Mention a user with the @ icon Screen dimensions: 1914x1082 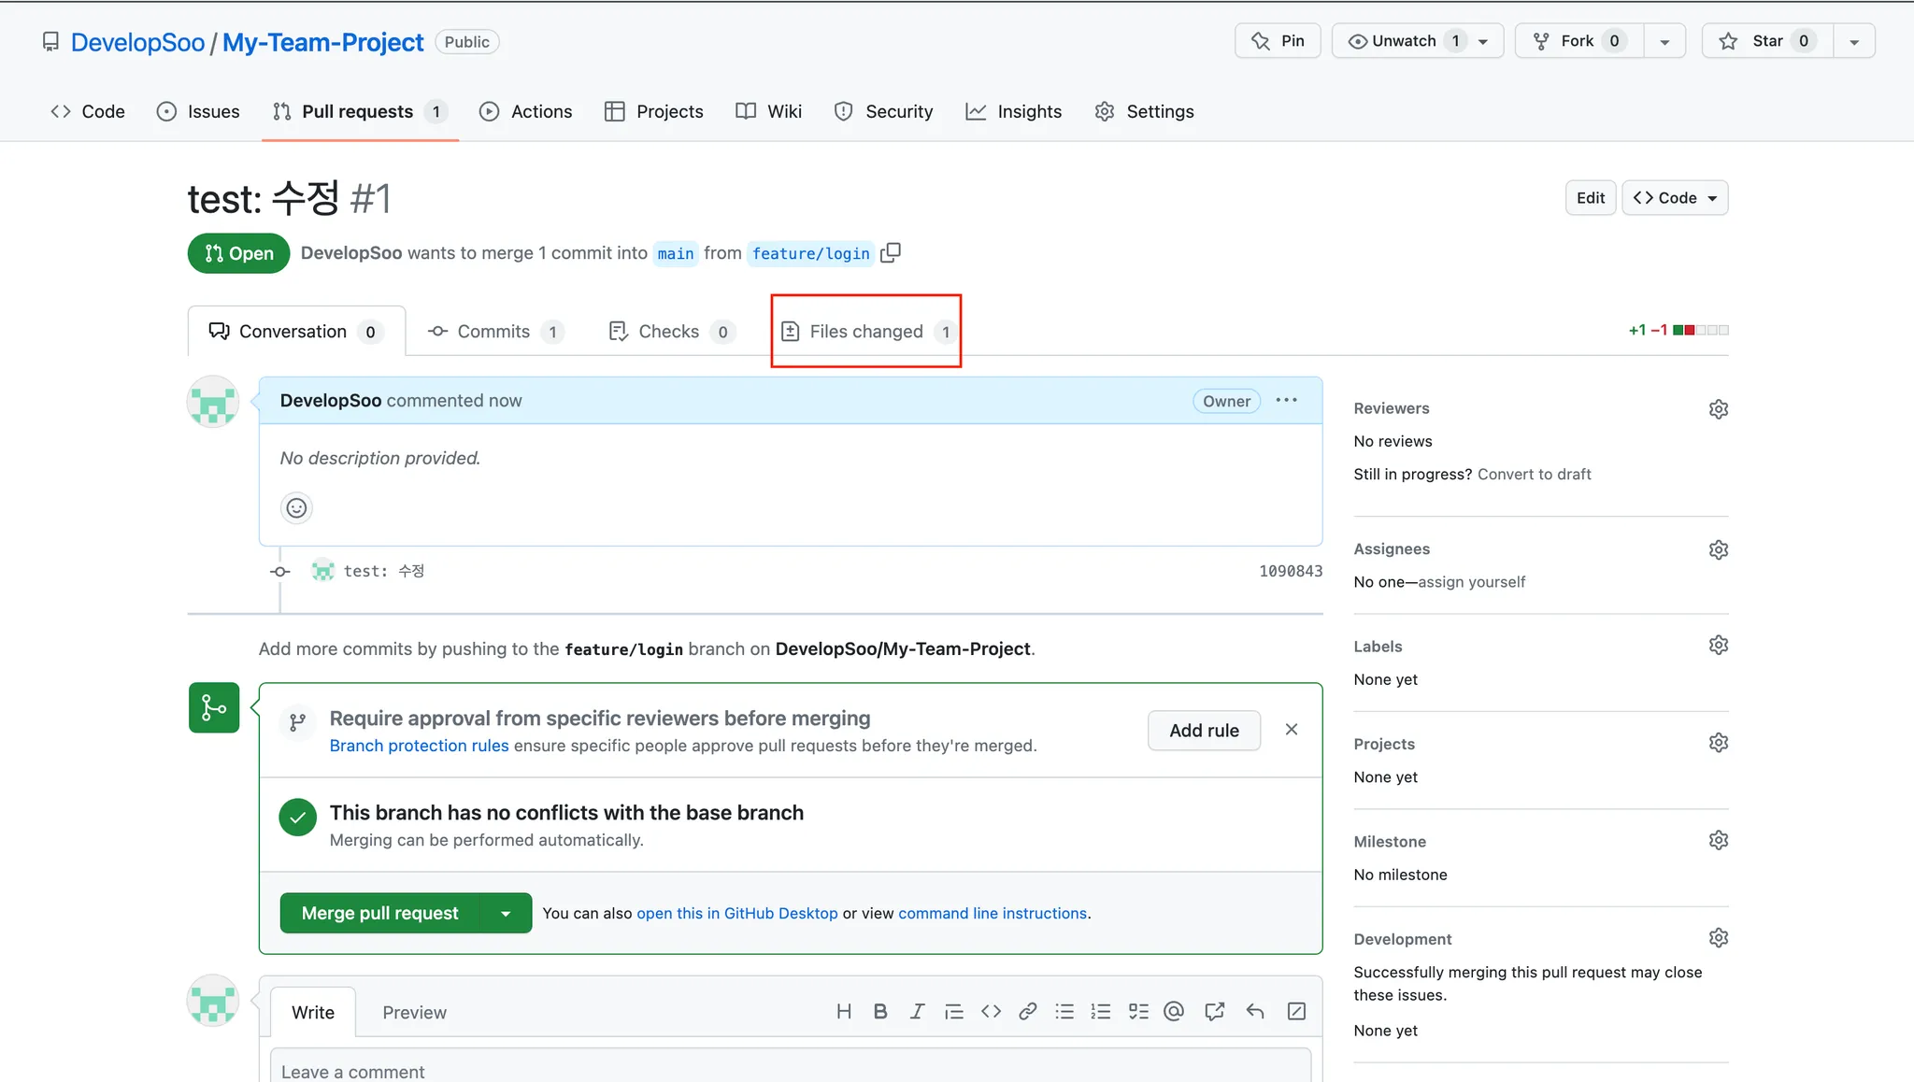1174,1011
